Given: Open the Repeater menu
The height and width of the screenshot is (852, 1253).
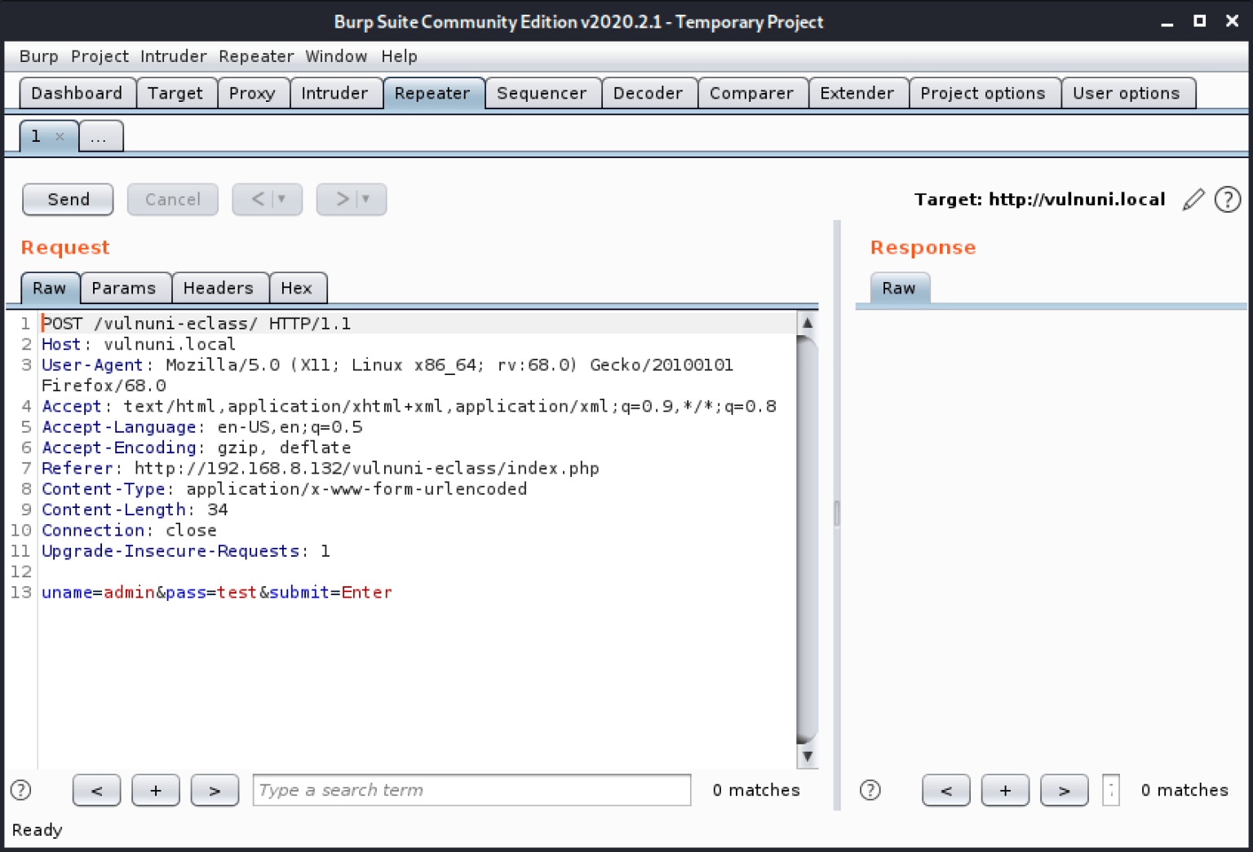Looking at the screenshot, I should 256,56.
